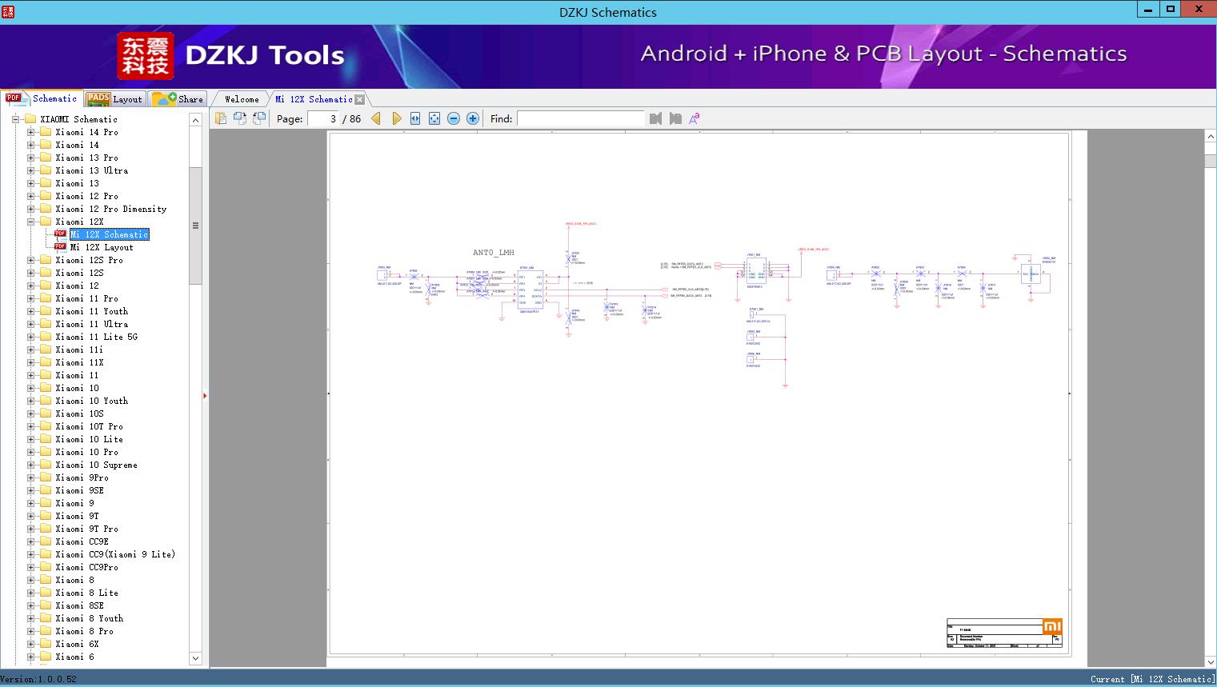
Task: Click the fit whole page icon
Action: coord(434,118)
